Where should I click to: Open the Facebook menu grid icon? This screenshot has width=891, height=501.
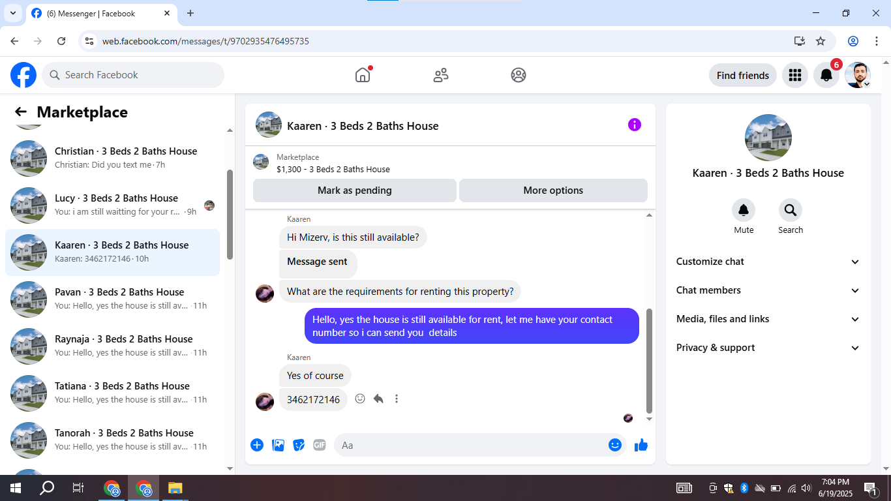point(794,75)
